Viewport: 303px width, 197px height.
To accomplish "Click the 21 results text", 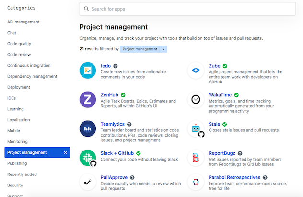I will (89, 49).
